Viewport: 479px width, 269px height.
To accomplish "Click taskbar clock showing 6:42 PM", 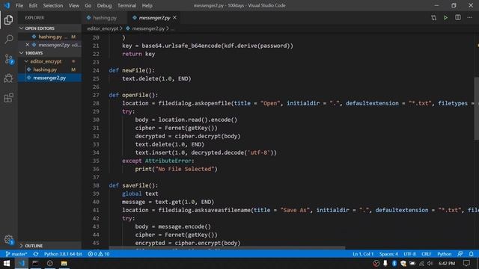I will tap(446, 263).
